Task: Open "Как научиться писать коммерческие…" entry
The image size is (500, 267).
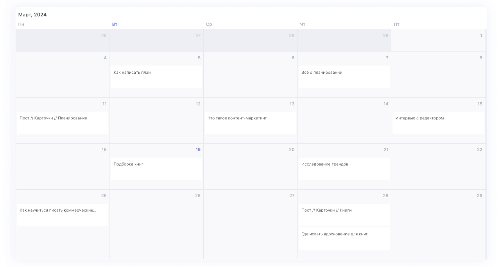Action: (x=63, y=215)
